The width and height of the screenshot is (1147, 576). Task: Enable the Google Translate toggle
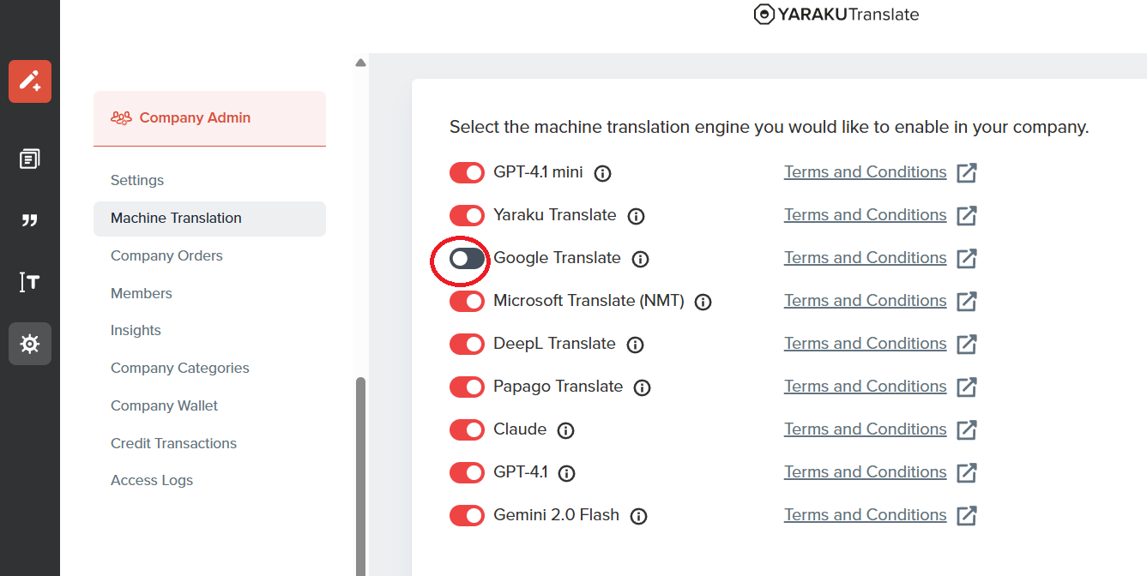tap(467, 258)
